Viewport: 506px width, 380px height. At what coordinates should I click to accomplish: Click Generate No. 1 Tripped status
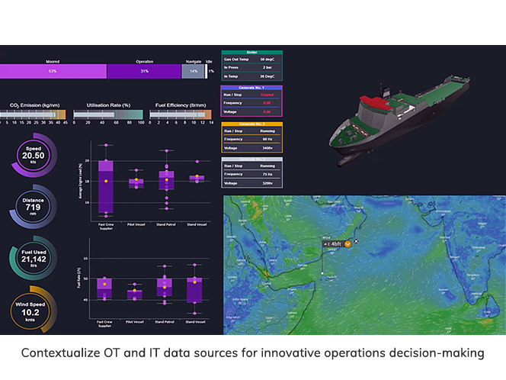266,96
